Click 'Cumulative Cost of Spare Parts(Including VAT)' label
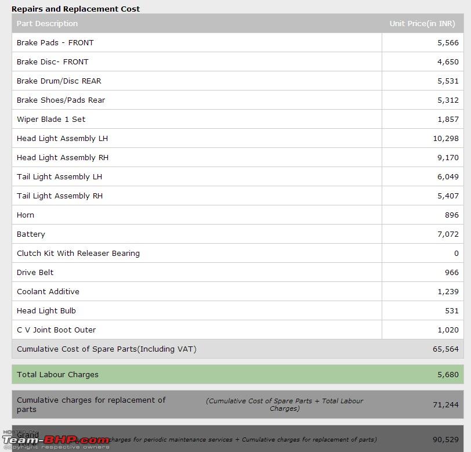The height and width of the screenshot is (452, 471). [107, 349]
